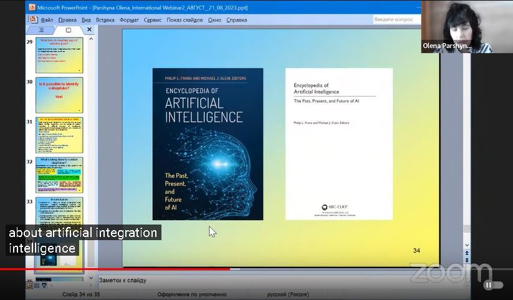Open the Показ слайдов menu
This screenshot has width=513, height=300.
185,20
